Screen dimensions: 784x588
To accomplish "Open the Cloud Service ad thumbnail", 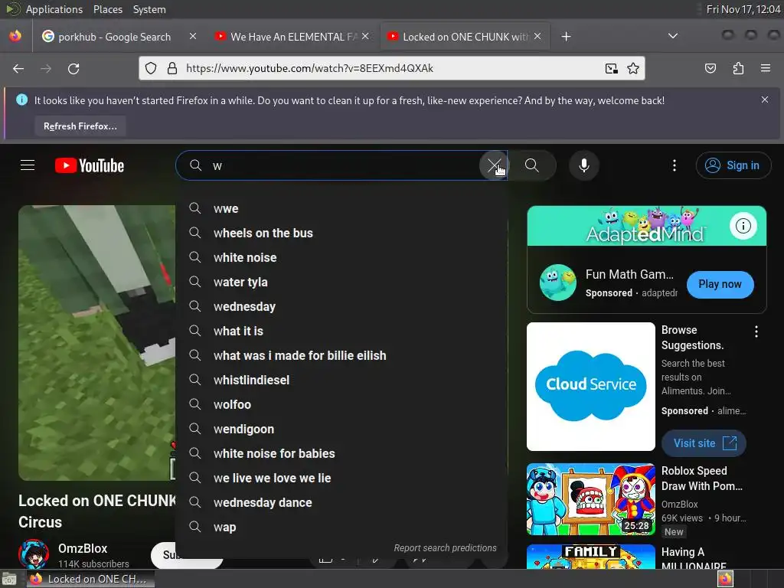I will tap(591, 387).
